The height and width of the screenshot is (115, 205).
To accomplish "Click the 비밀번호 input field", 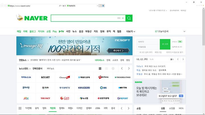I will coord(148,47).
